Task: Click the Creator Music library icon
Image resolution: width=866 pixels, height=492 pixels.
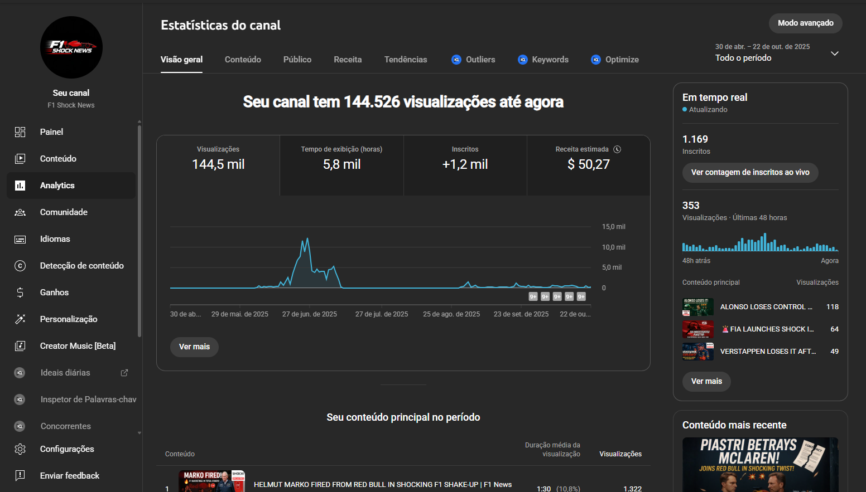Action: pos(20,346)
